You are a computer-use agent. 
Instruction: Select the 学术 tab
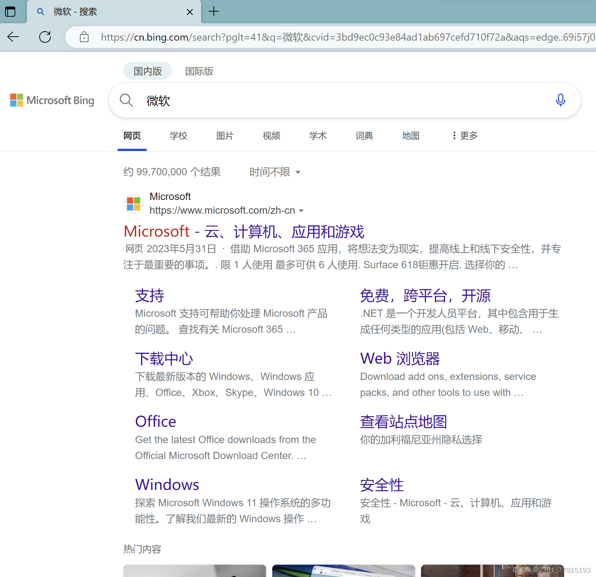pos(318,136)
